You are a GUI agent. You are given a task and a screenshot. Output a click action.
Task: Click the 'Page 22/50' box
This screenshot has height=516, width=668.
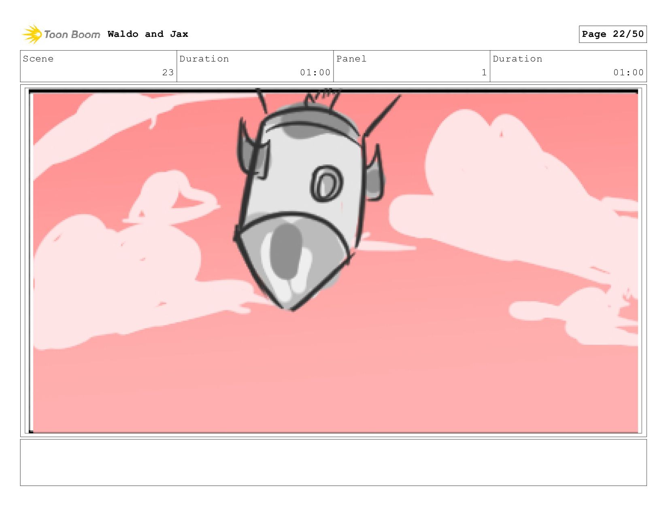click(613, 34)
